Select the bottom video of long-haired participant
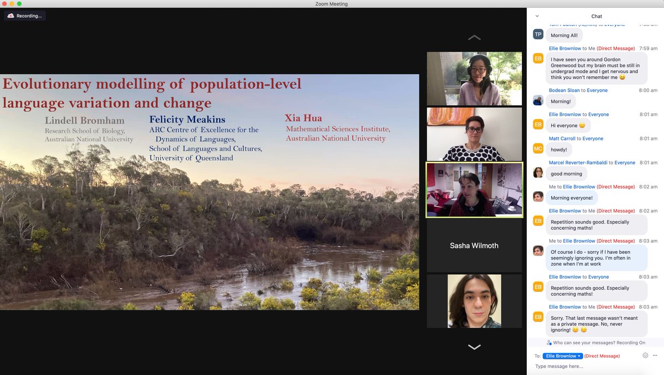Viewport: 664px width, 375px height. (x=474, y=301)
